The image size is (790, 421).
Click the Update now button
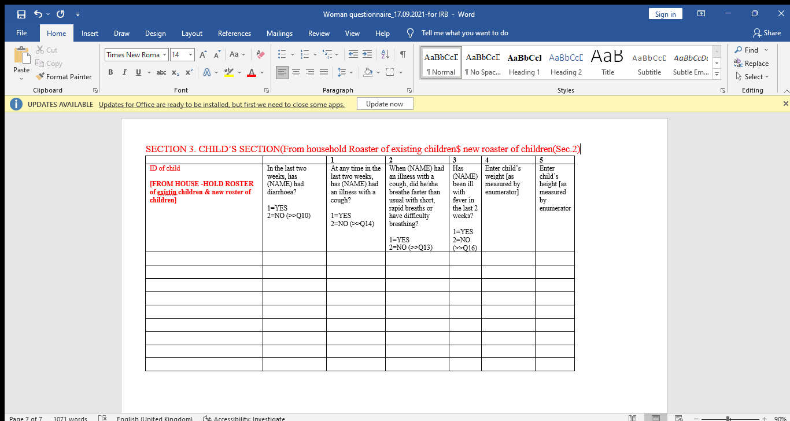(385, 104)
